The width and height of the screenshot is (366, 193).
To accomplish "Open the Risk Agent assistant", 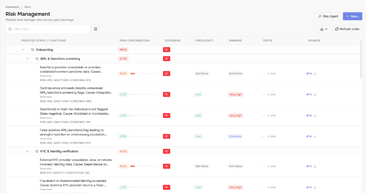I will point(328,16).
